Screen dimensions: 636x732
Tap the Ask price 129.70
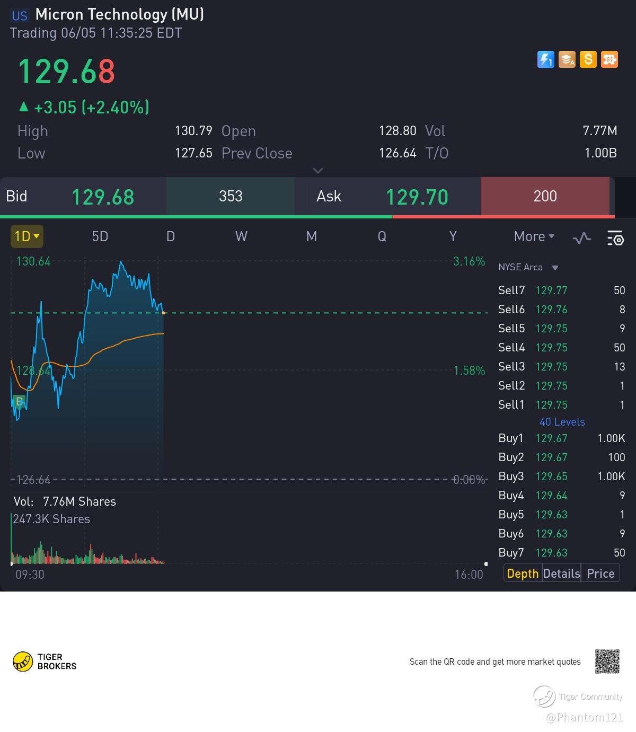pyautogui.click(x=417, y=197)
